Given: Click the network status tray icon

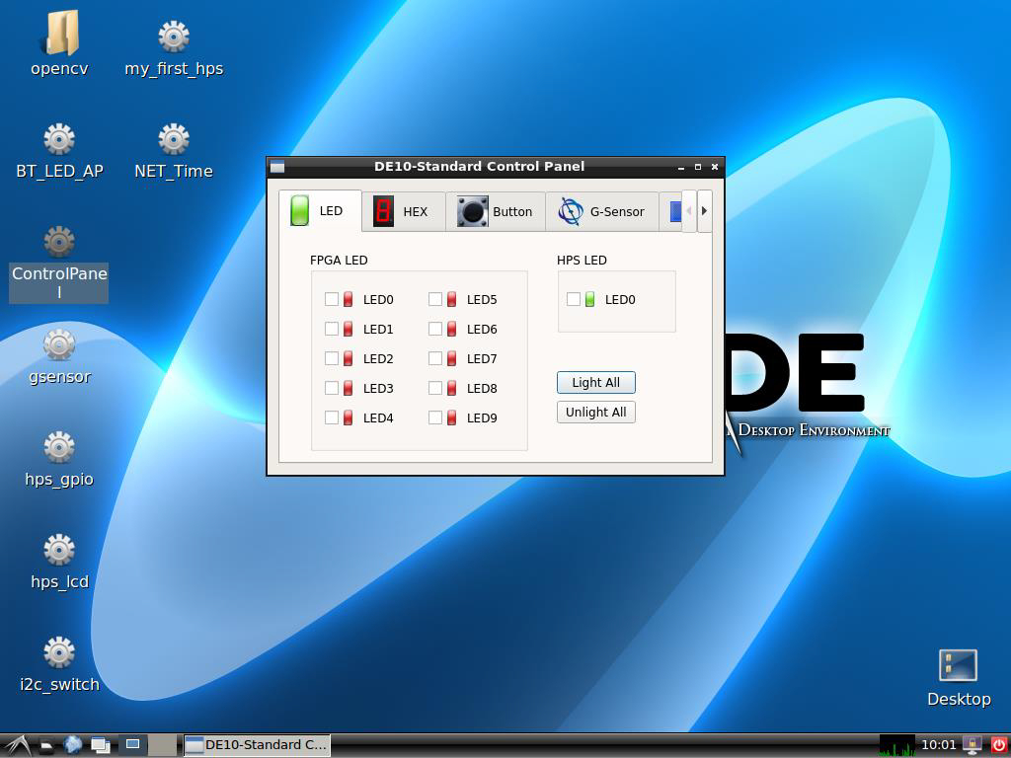Looking at the screenshot, I should [x=972, y=746].
